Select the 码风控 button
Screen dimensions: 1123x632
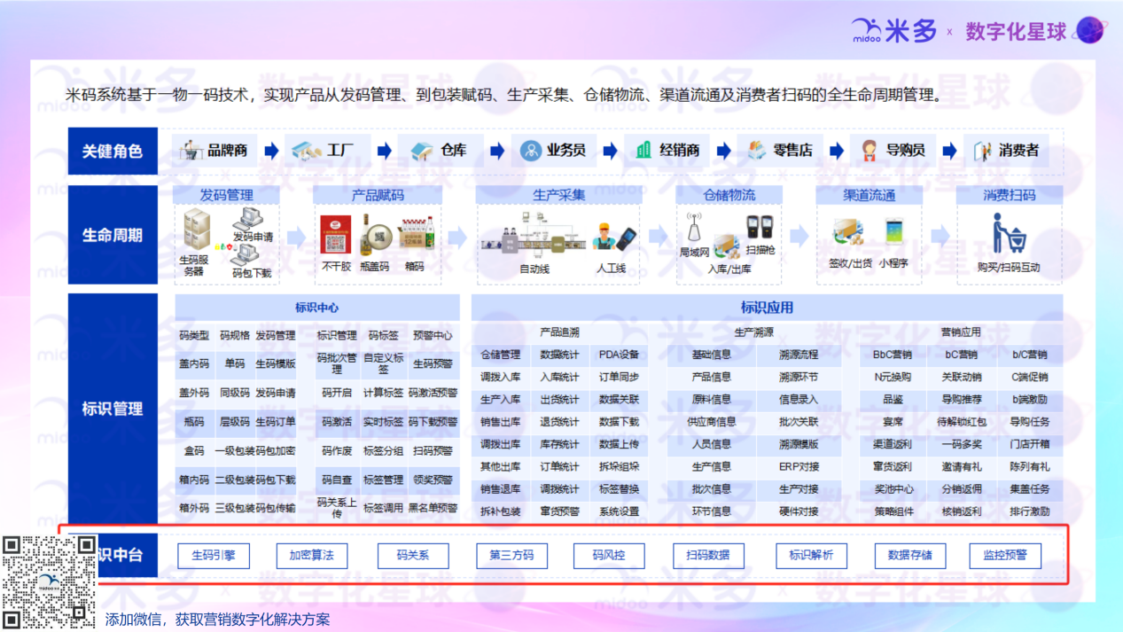(609, 556)
